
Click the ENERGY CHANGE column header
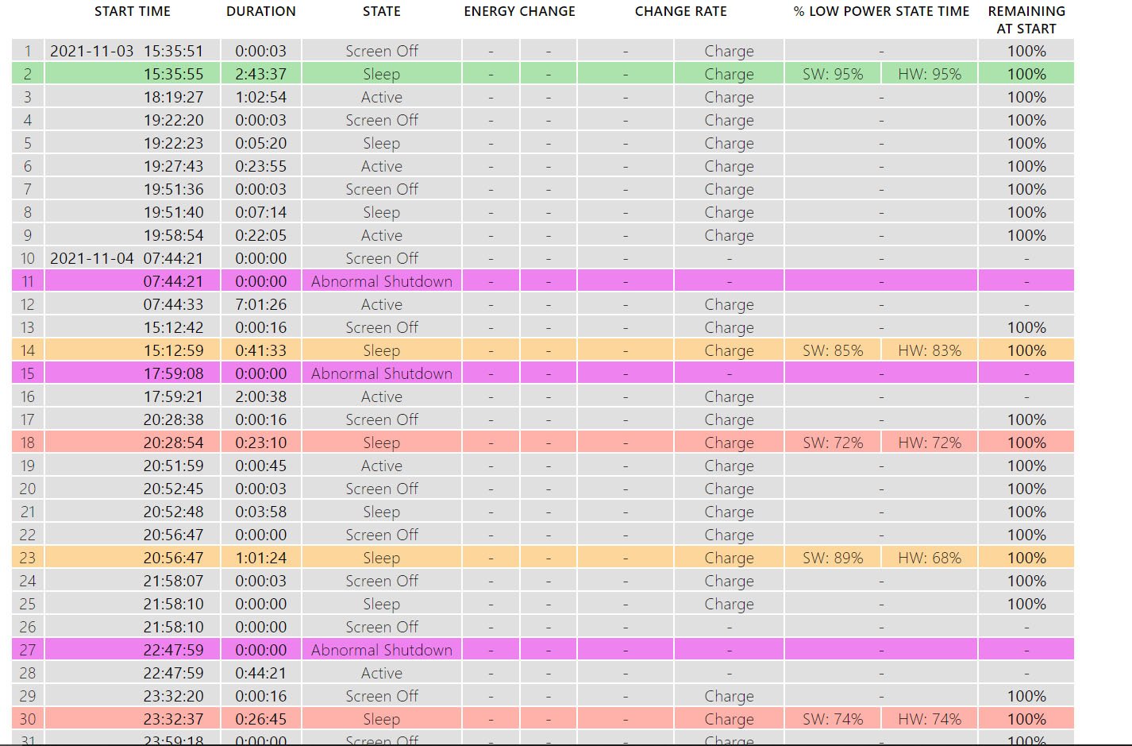coord(519,11)
